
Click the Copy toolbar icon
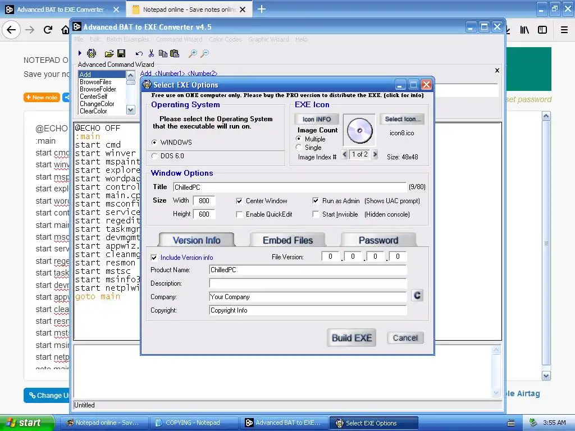(163, 53)
